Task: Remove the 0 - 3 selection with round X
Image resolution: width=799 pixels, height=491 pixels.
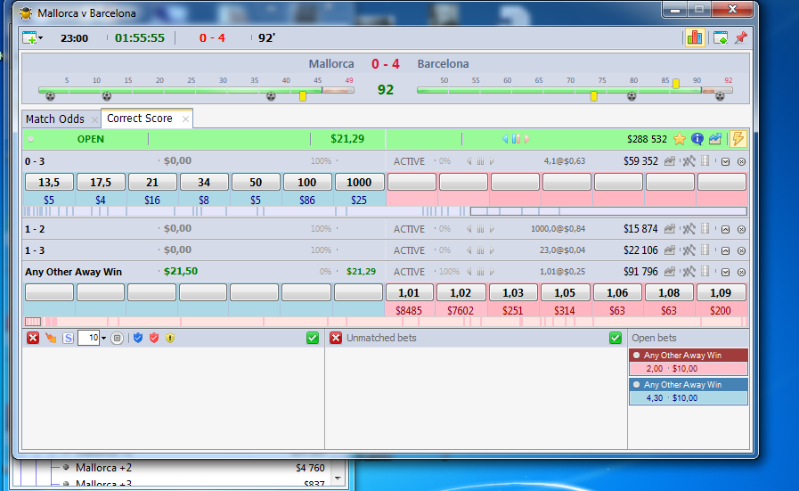Action: (741, 161)
